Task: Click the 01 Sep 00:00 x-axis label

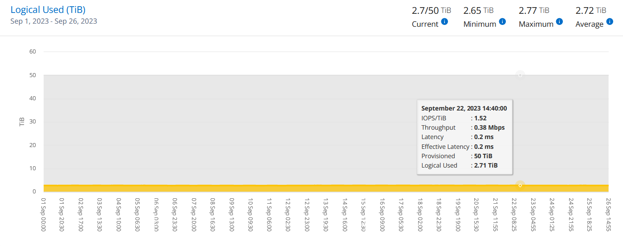Action: (x=44, y=214)
